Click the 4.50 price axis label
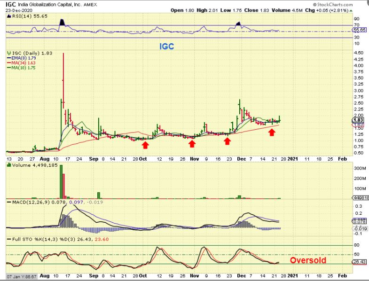369x281 pixels. [x=358, y=53]
